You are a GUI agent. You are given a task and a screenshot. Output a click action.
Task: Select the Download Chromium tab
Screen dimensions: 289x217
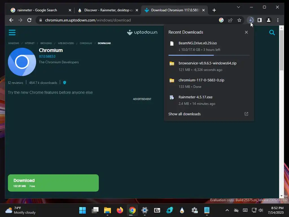point(175,10)
